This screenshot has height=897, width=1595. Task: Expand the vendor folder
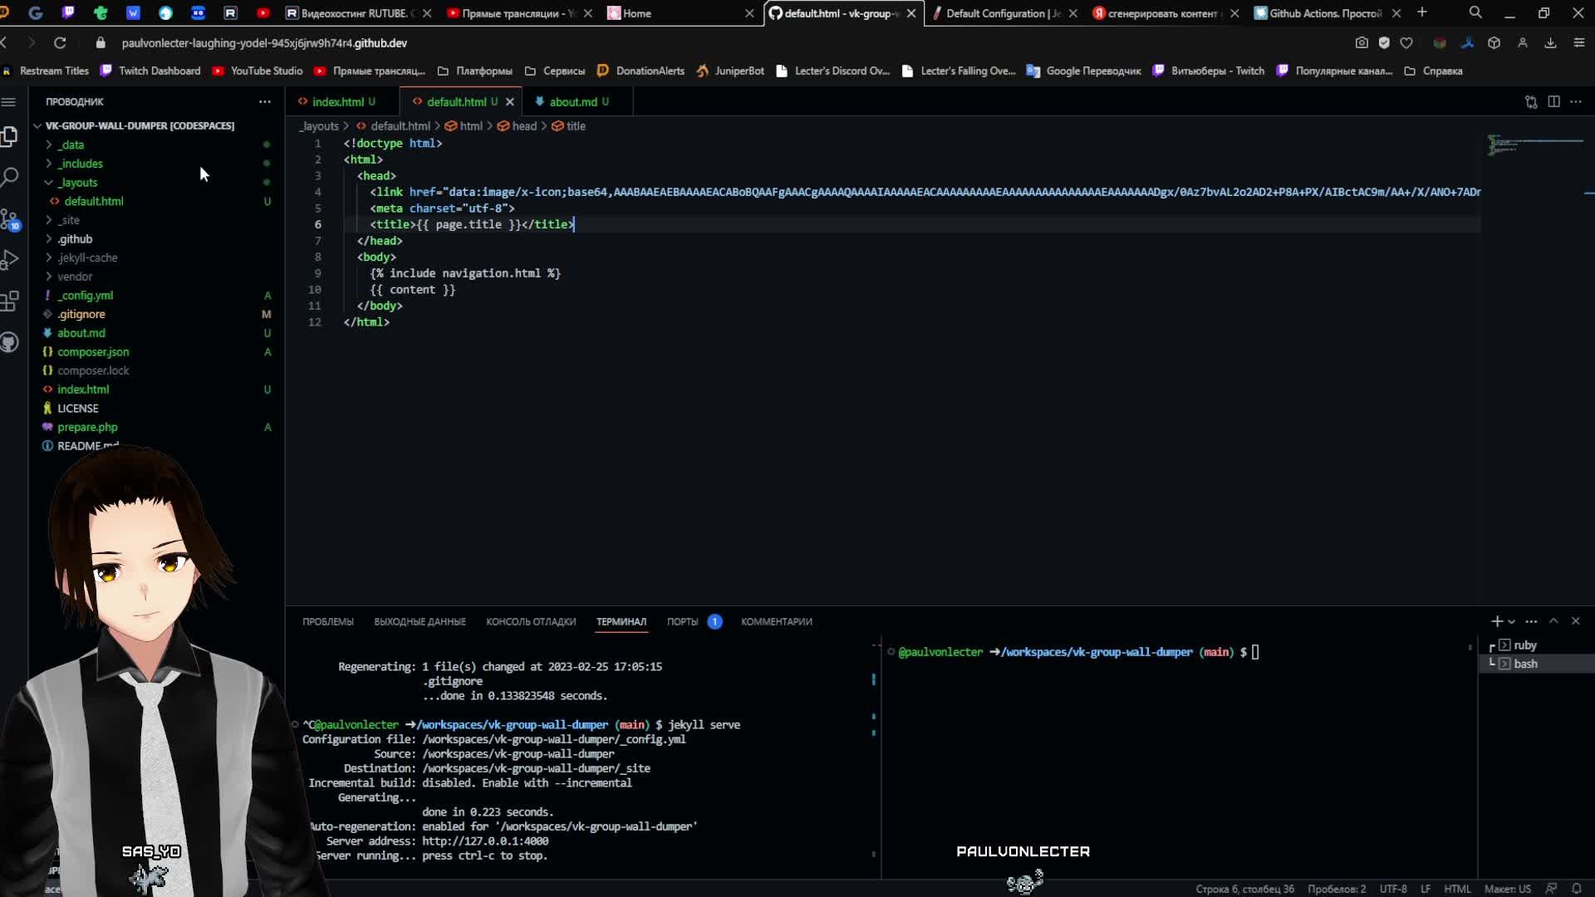(x=75, y=277)
